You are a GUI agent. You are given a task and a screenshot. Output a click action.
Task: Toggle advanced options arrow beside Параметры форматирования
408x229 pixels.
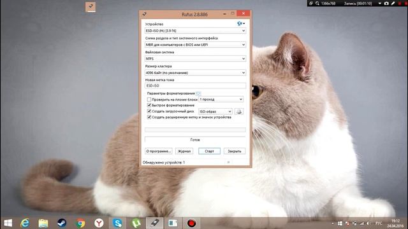pos(198,94)
